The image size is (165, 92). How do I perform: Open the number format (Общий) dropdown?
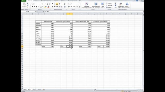click(80, 4)
